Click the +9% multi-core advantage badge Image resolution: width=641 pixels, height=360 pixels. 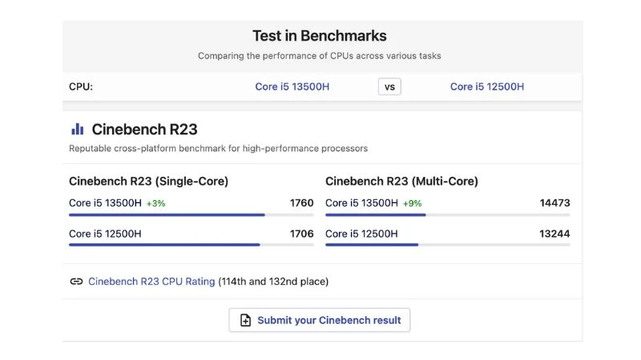[x=412, y=203]
